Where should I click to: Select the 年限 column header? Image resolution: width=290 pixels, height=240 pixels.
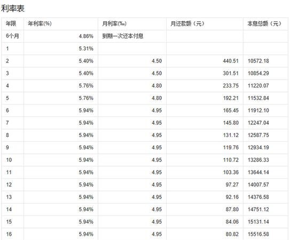coord(11,23)
